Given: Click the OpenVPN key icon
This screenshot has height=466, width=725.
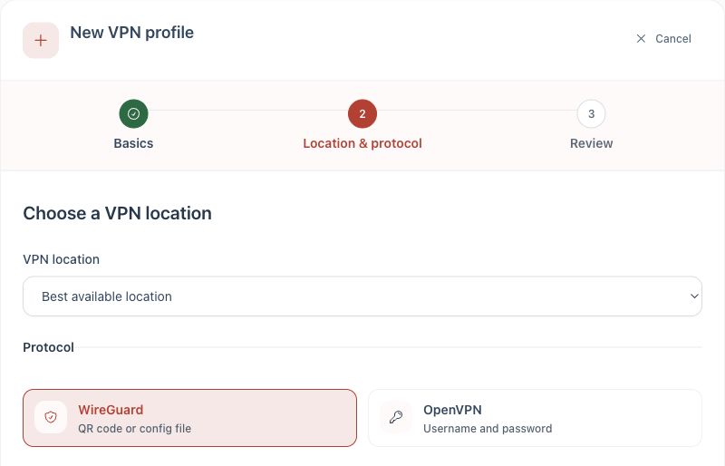Looking at the screenshot, I should point(396,417).
